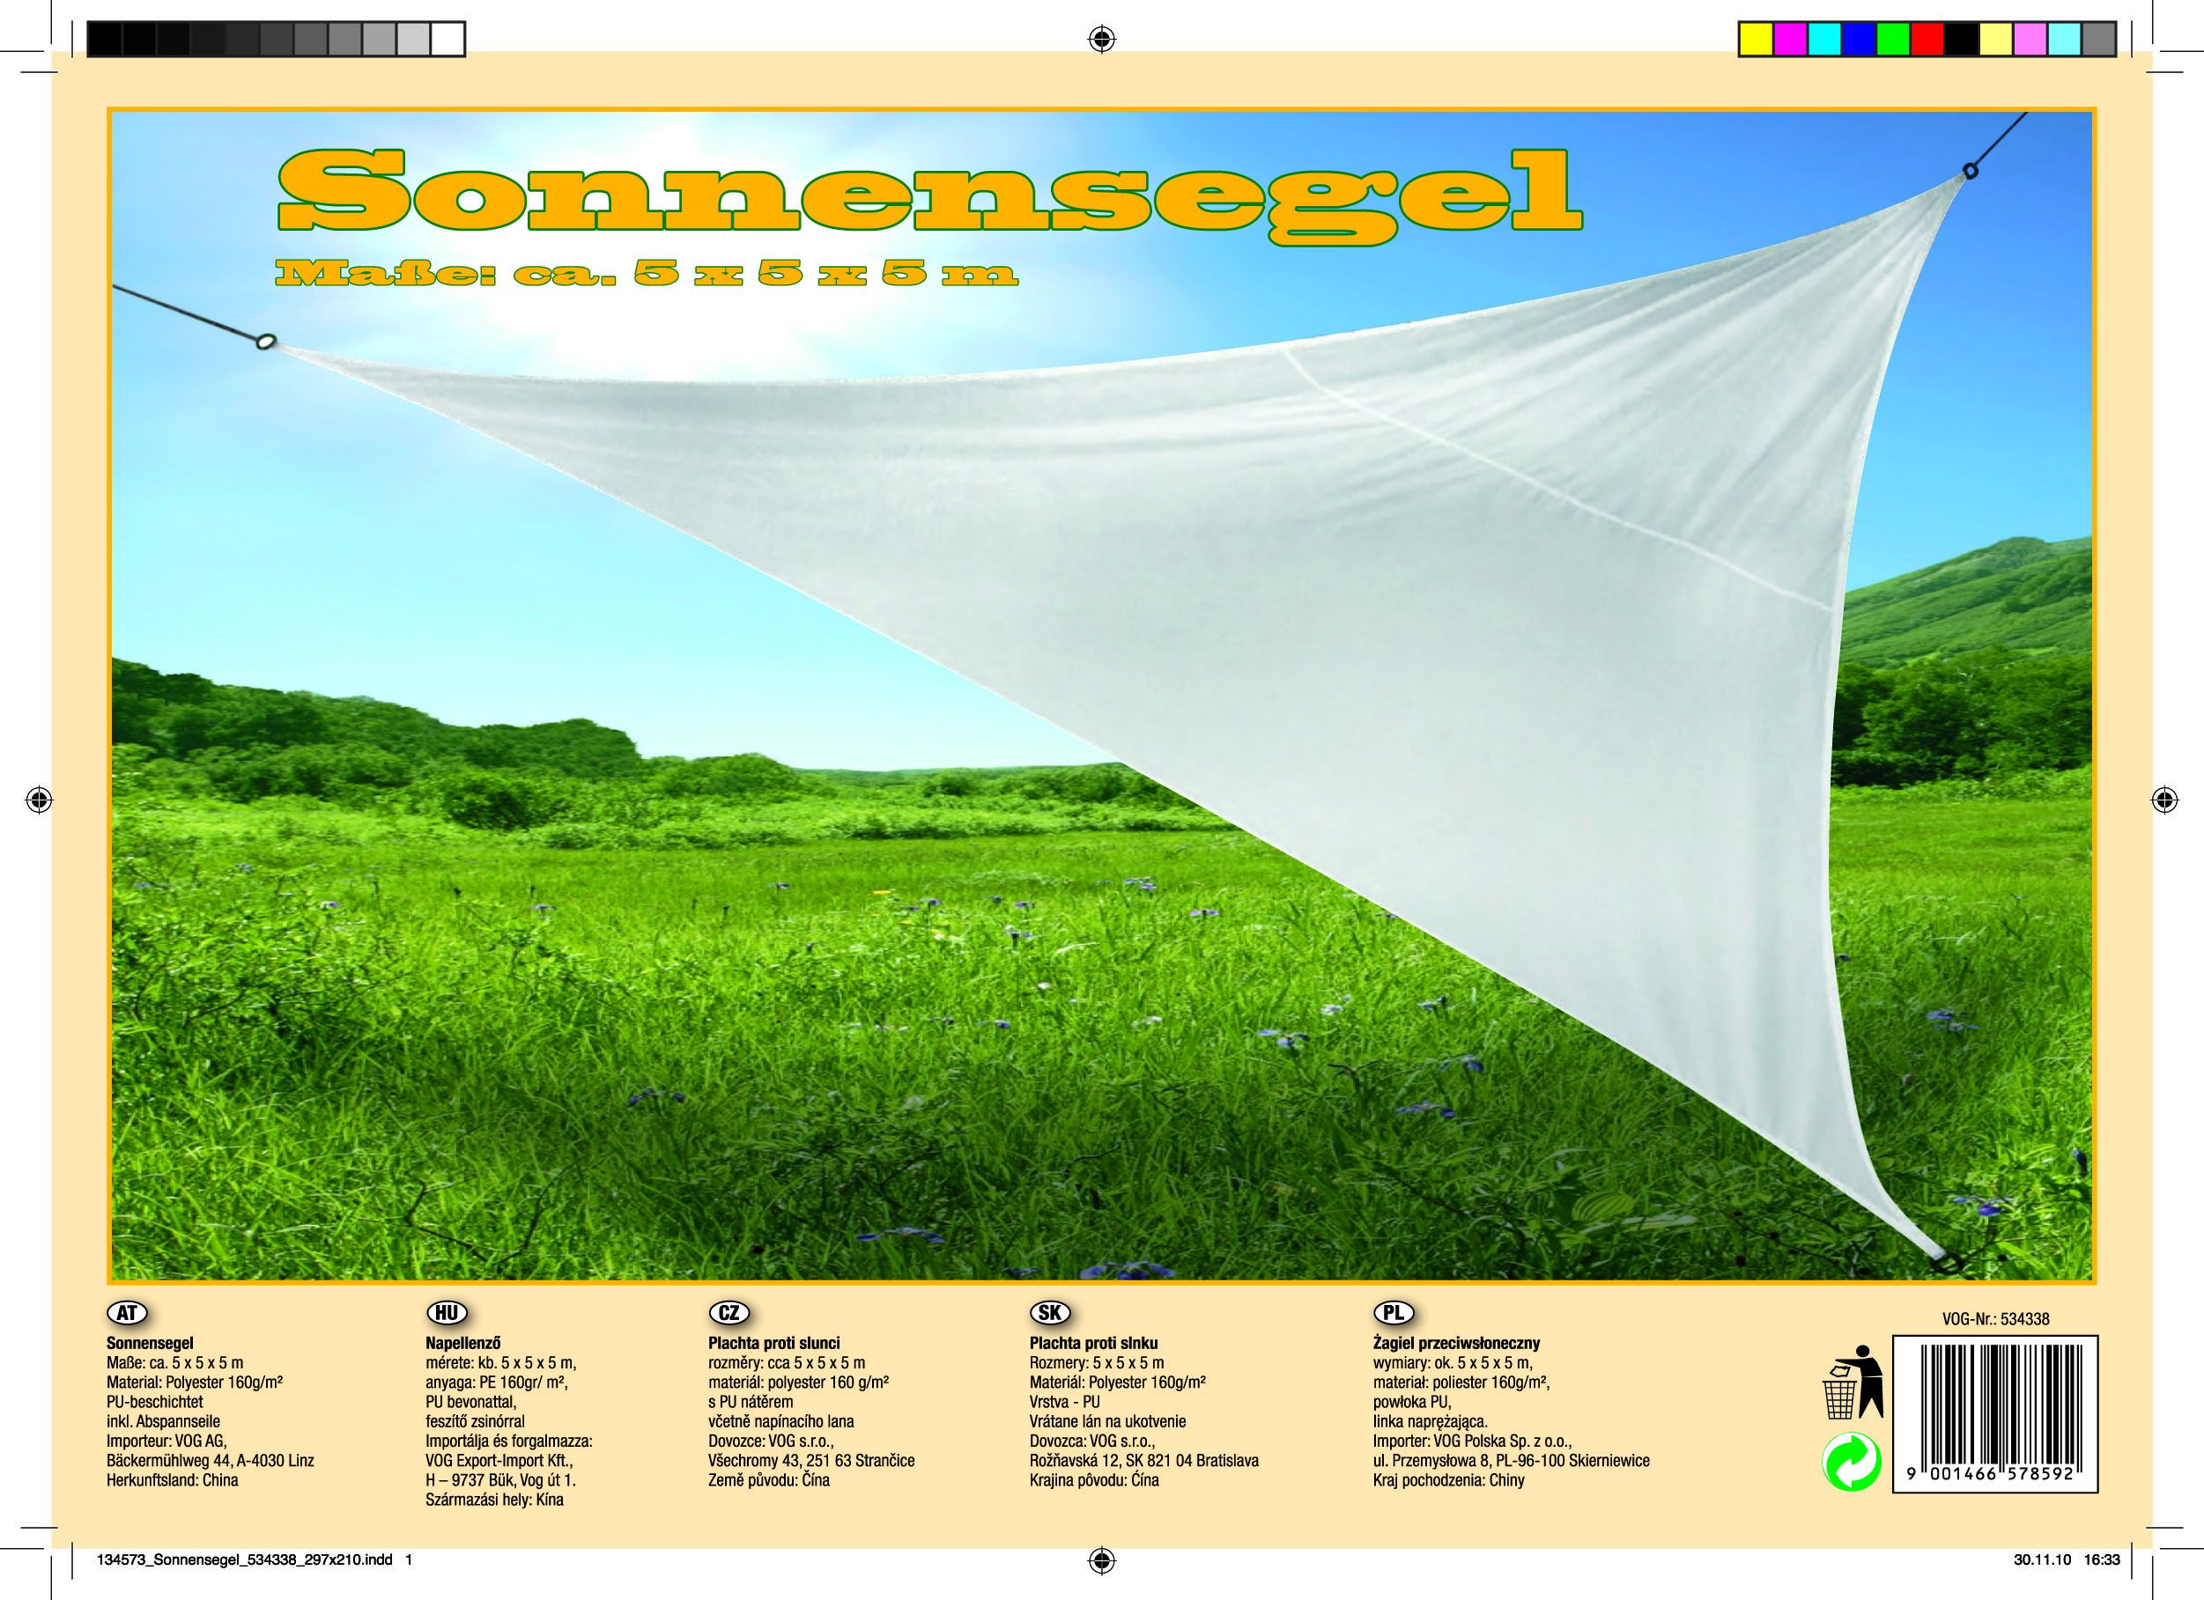The image size is (2204, 1600).
Task: Click the 'feszítő zsinórral' line
Action: point(475,1421)
